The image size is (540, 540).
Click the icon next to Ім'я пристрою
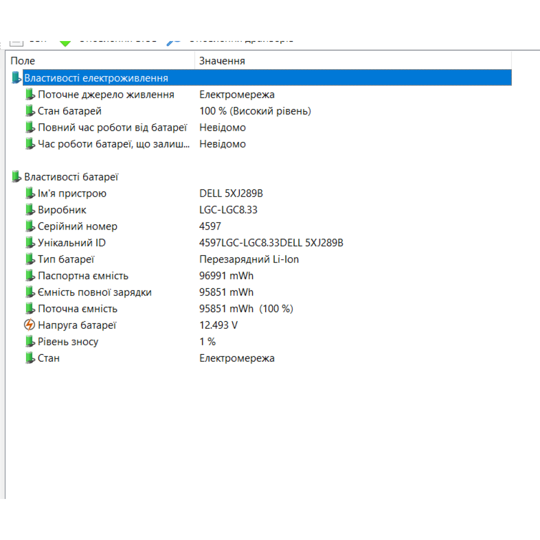tap(30, 193)
